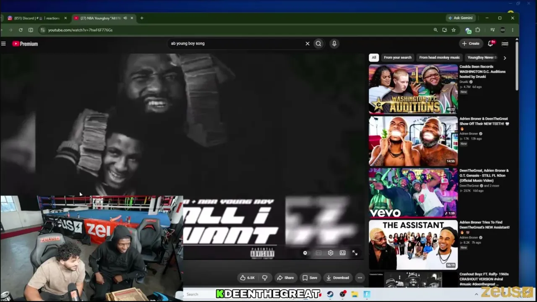The width and height of the screenshot is (537, 302).
Task: Open a new Chrome tab
Action: (142, 18)
